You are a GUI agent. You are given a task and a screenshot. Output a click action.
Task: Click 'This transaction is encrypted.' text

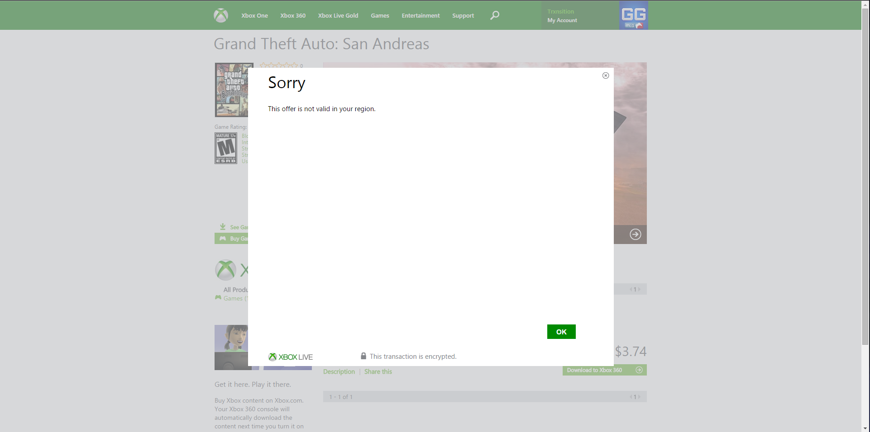pos(413,357)
